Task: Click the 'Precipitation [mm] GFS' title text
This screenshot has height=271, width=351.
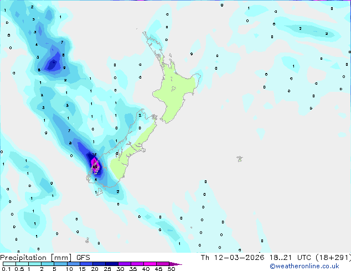Action: click(45, 258)
